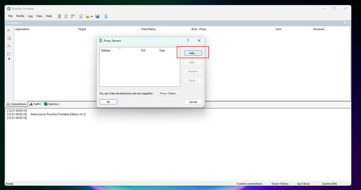361x190 pixels.
Task: Sort proxies by the Address column
Action: [x=119, y=50]
